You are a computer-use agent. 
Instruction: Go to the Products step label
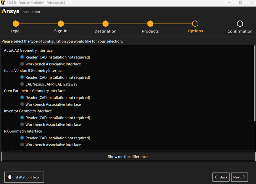click(x=150, y=31)
